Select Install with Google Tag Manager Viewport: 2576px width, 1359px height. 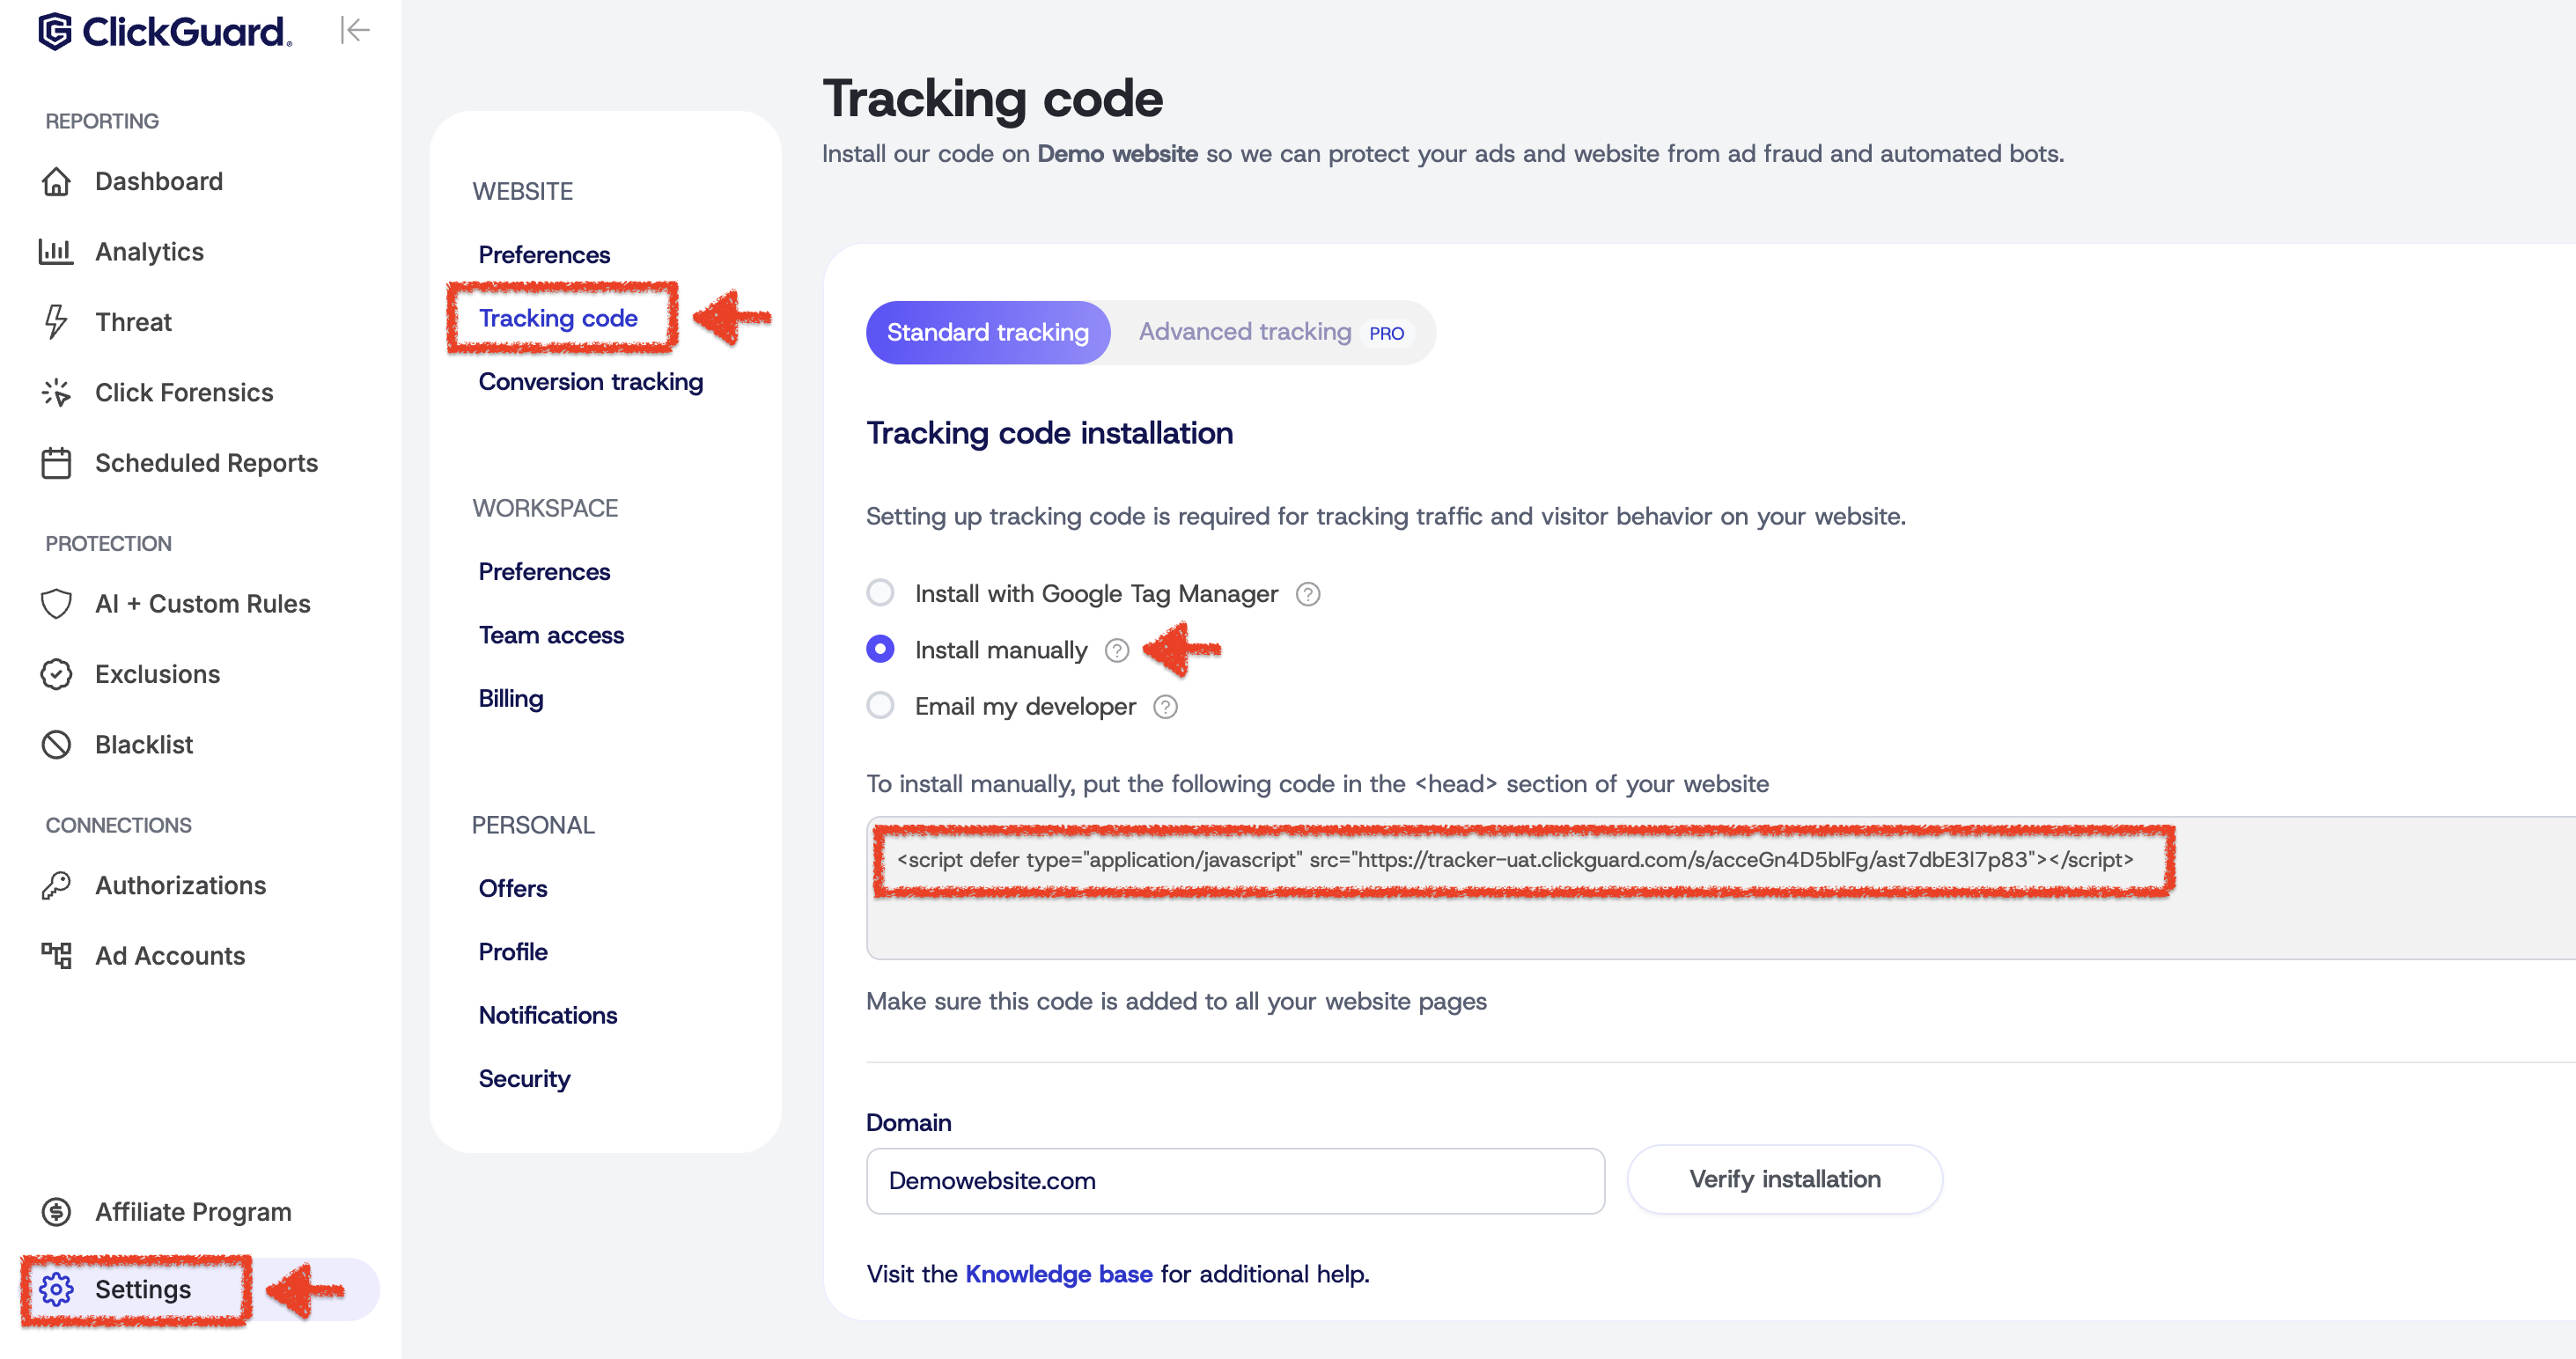pos(880,593)
